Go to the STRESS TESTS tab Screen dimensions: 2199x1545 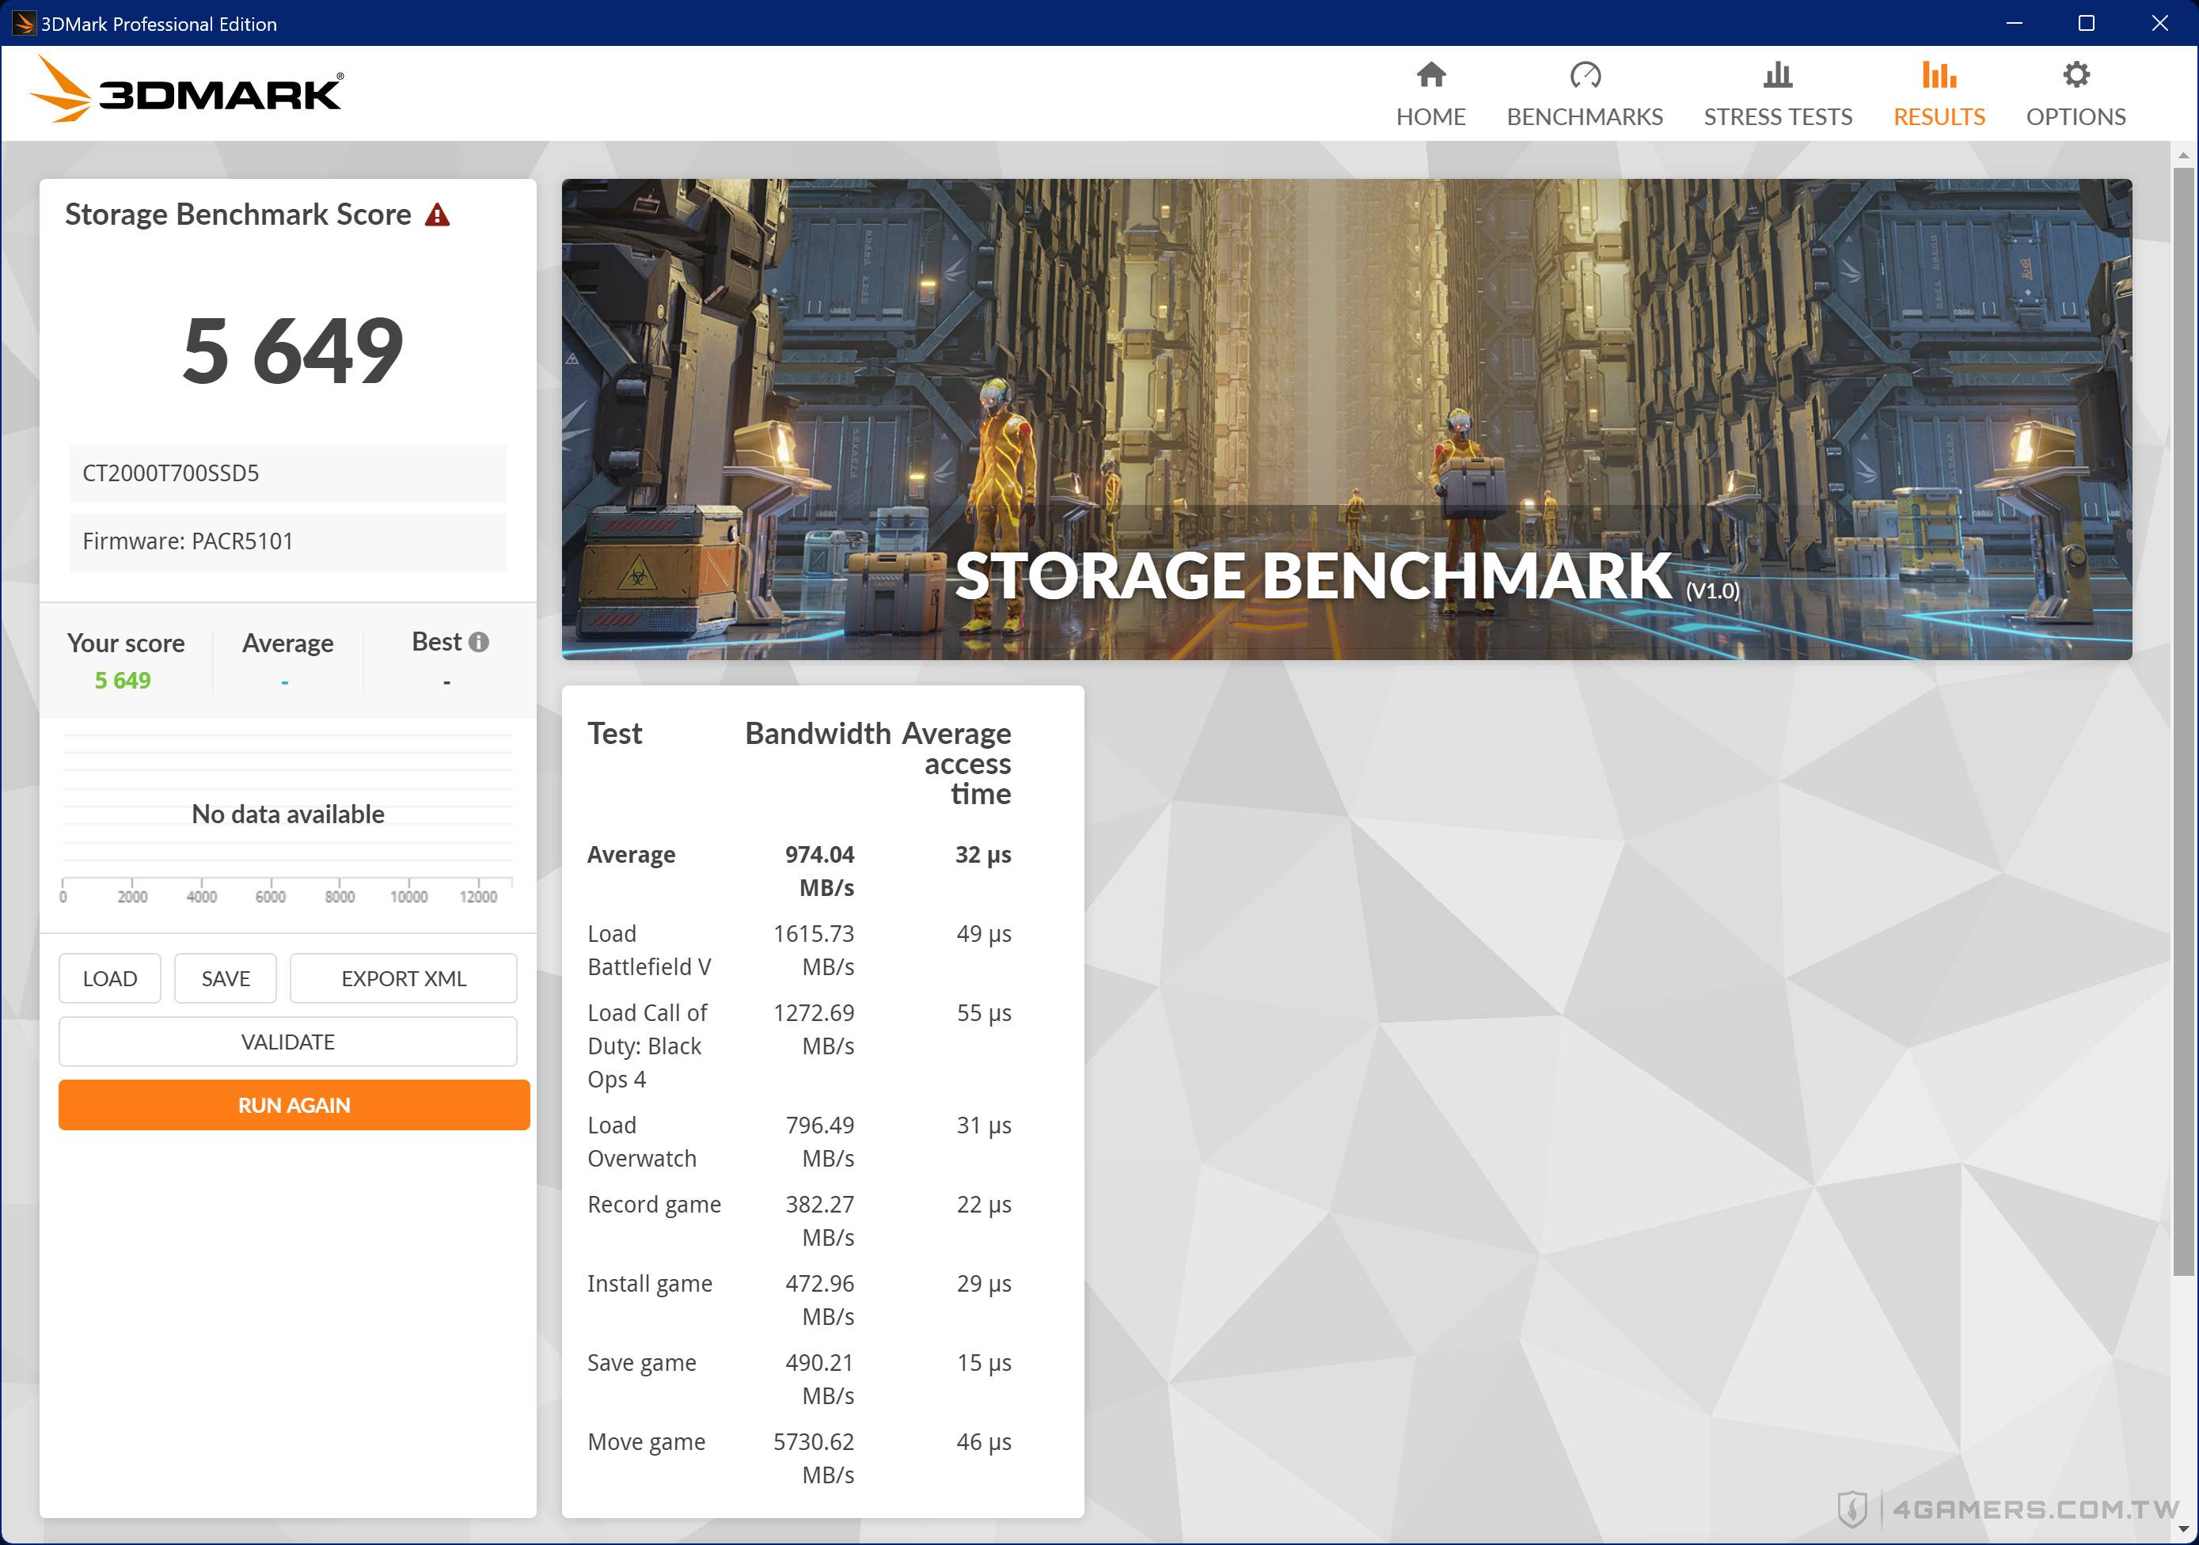(1778, 94)
